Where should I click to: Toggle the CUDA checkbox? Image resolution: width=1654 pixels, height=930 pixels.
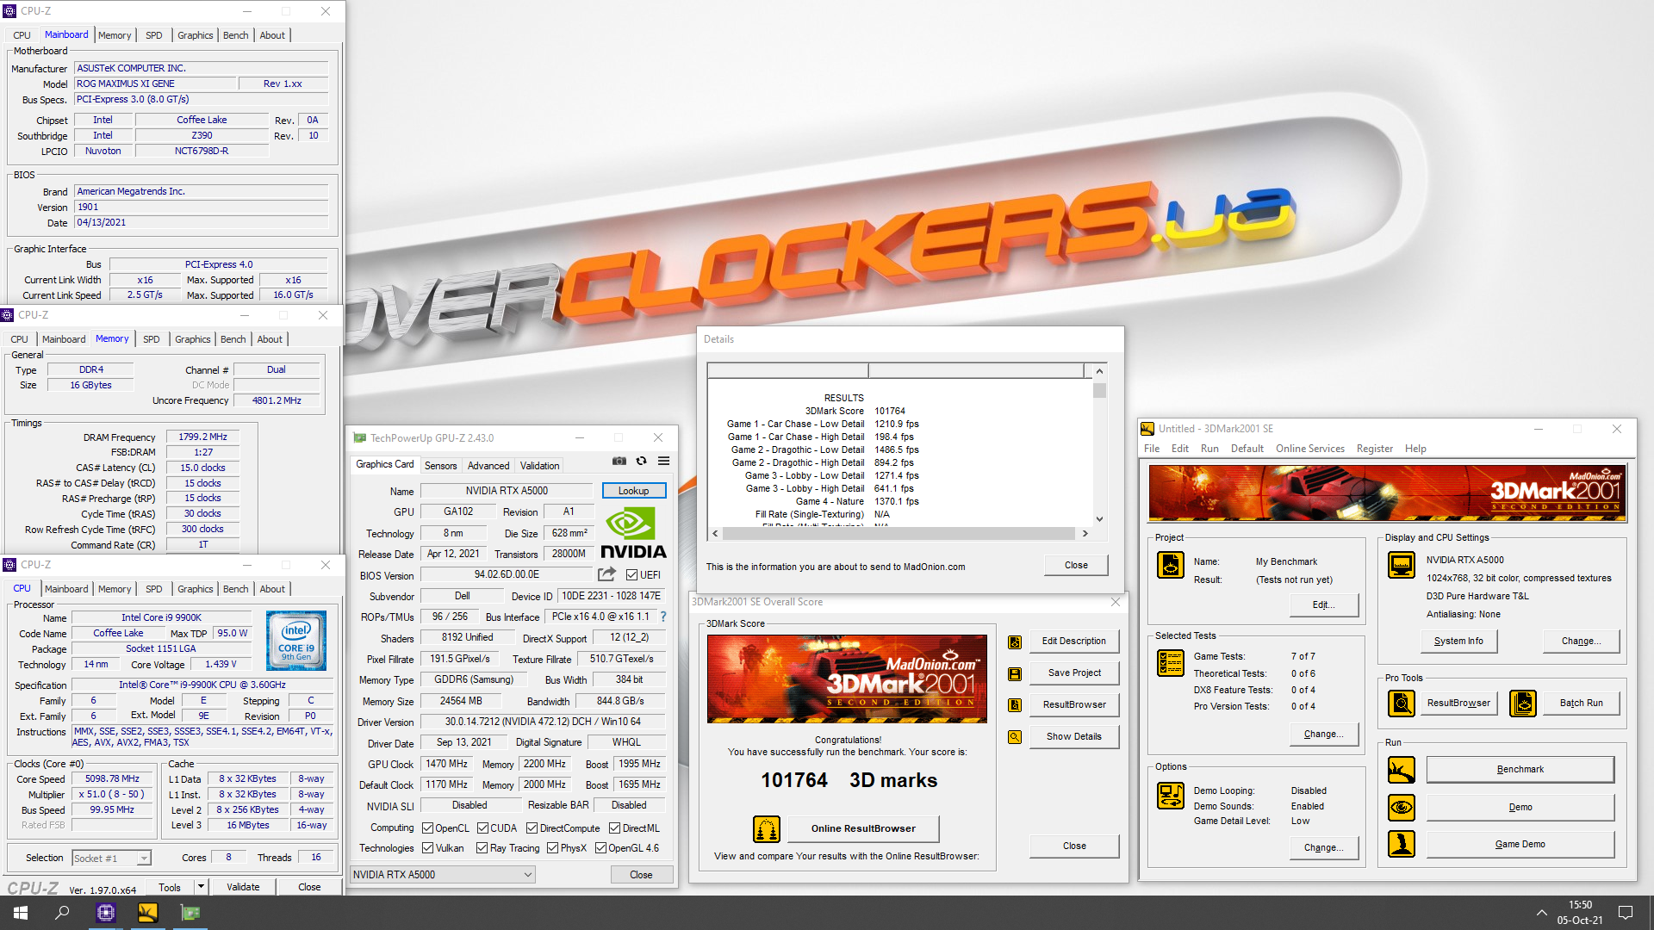482,828
